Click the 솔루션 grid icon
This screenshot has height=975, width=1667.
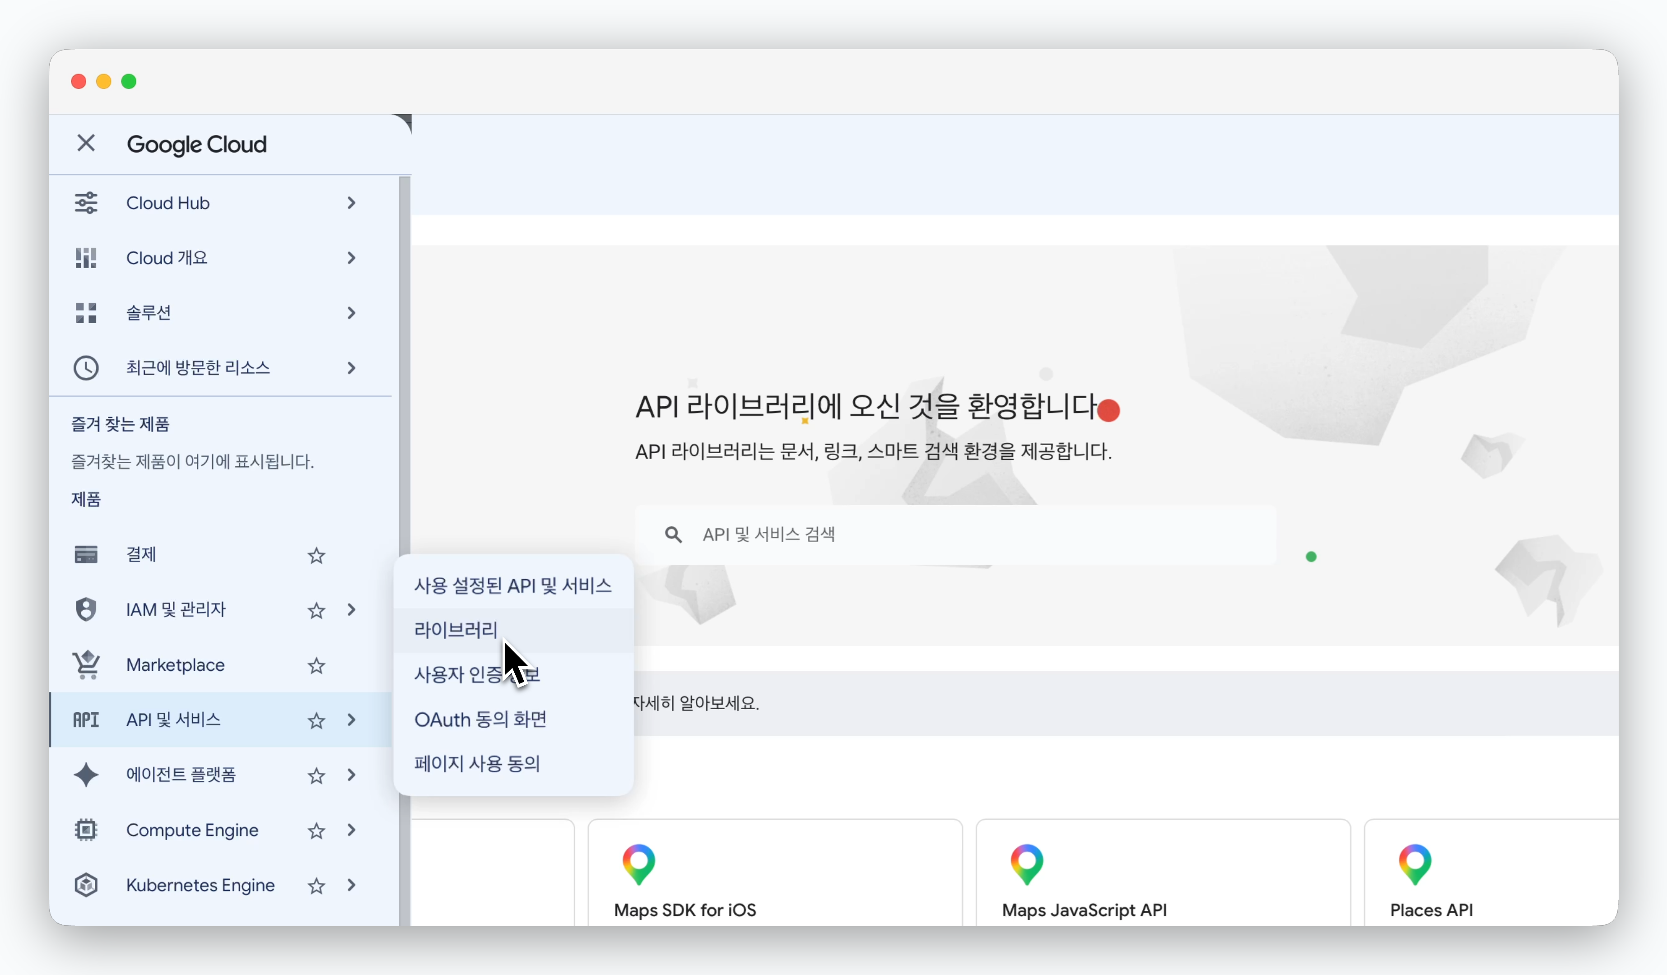tap(86, 313)
